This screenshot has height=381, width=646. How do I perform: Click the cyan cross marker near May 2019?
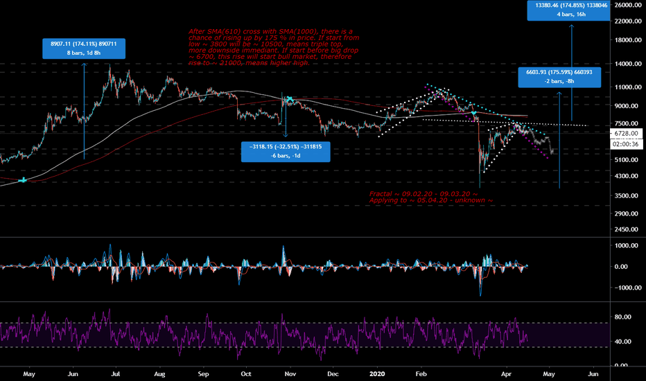[x=24, y=180]
